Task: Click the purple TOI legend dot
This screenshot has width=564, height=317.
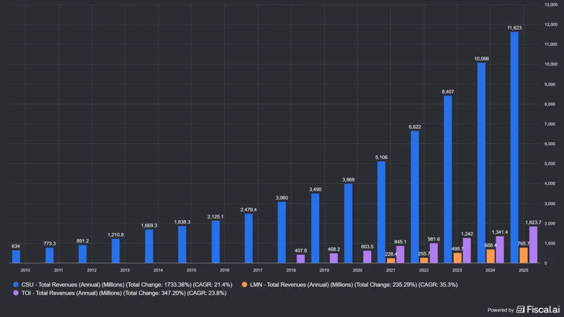Action: pyautogui.click(x=16, y=293)
